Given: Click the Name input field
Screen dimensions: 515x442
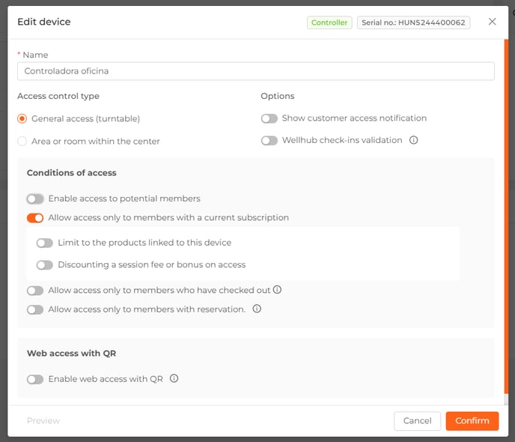Looking at the screenshot, I should 256,71.
